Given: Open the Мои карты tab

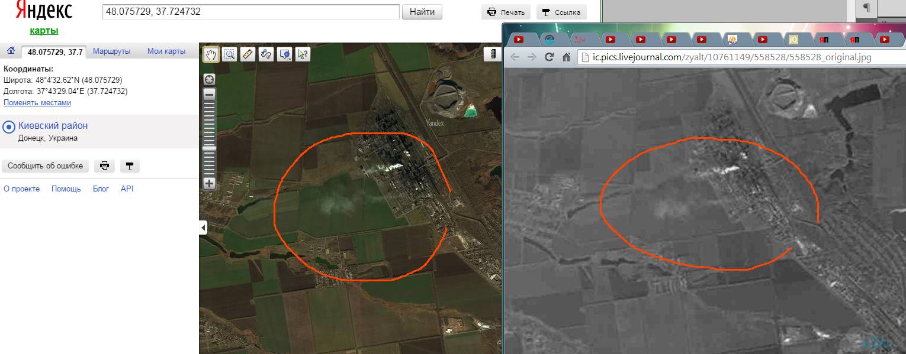Looking at the screenshot, I should pos(166,51).
